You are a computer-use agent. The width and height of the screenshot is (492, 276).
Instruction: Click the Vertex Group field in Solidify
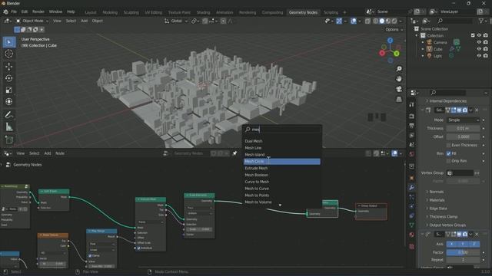coord(460,173)
